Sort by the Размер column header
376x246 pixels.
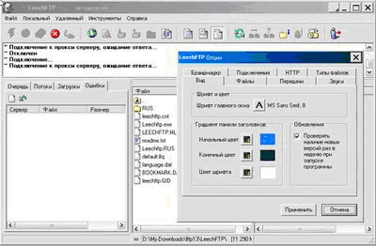106,110
